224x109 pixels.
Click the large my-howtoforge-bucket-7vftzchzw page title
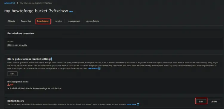[x=36, y=11]
